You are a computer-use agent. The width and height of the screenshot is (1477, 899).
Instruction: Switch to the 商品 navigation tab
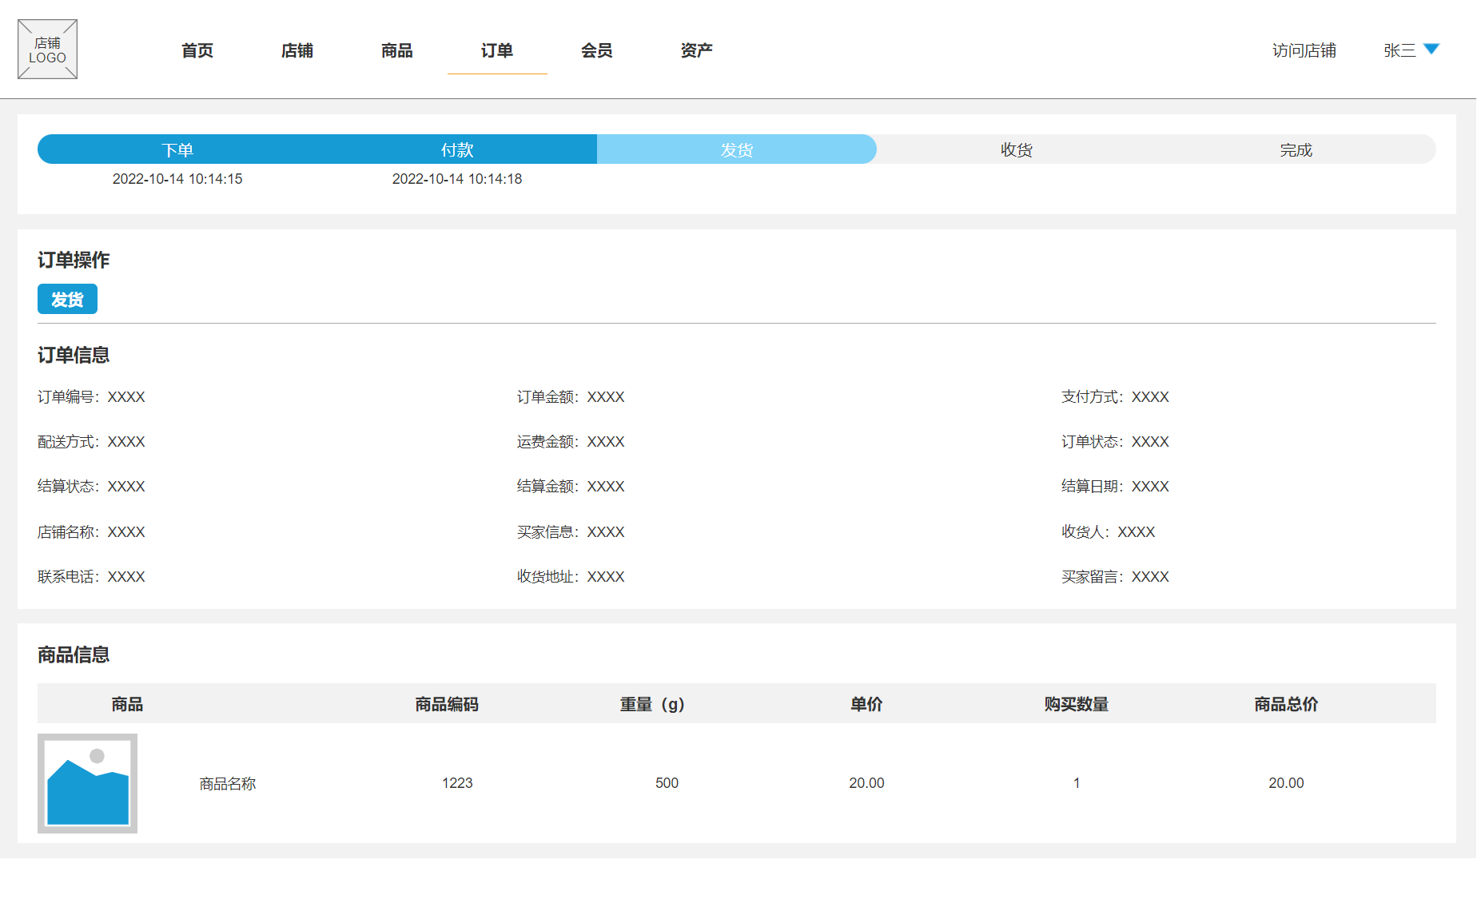coord(397,50)
